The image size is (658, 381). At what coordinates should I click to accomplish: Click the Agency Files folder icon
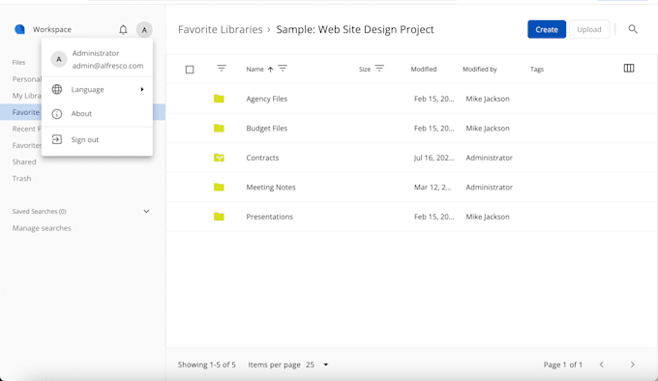click(219, 99)
